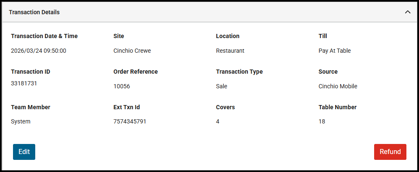Select the transaction date 2026/03/24 09:50:00
The height and width of the screenshot is (172, 419).
(39, 51)
